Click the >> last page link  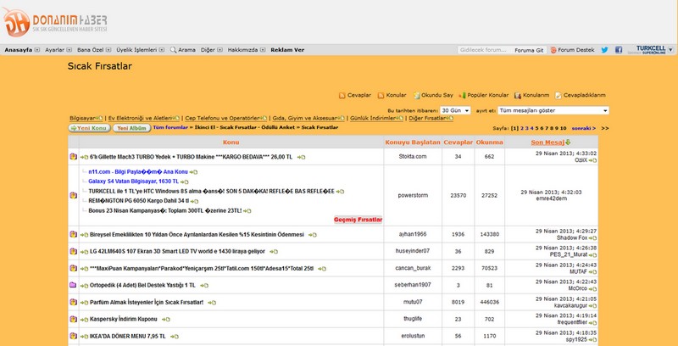click(x=605, y=128)
